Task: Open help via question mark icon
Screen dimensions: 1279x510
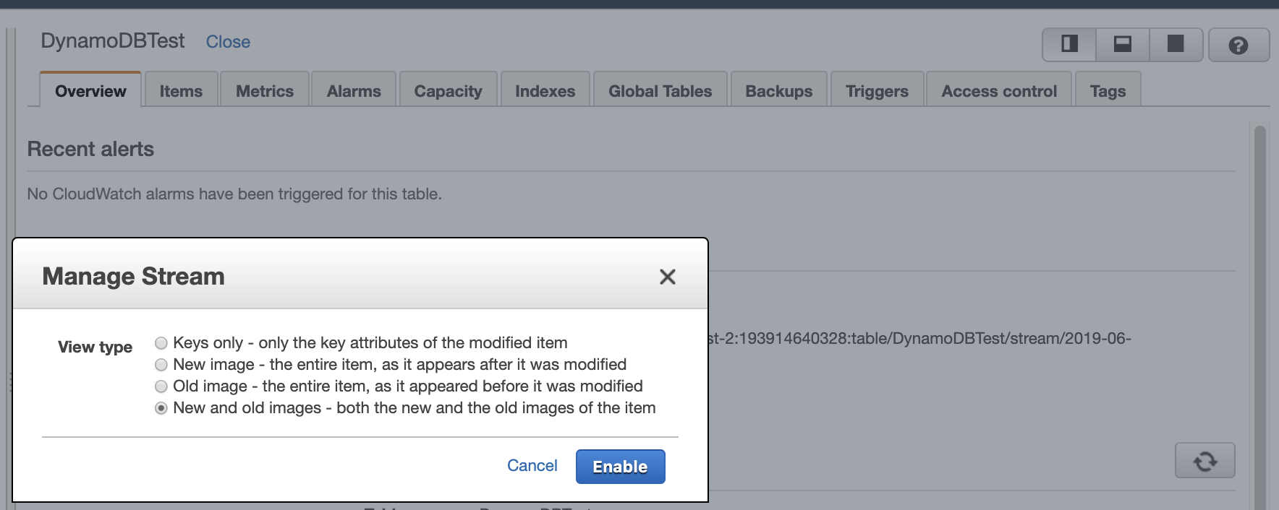Action: click(1238, 46)
